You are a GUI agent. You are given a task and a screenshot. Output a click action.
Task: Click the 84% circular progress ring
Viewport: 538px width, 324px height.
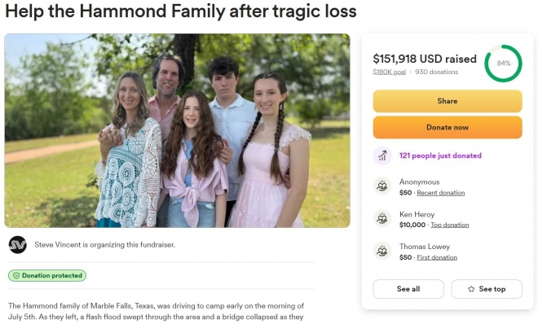tap(503, 63)
